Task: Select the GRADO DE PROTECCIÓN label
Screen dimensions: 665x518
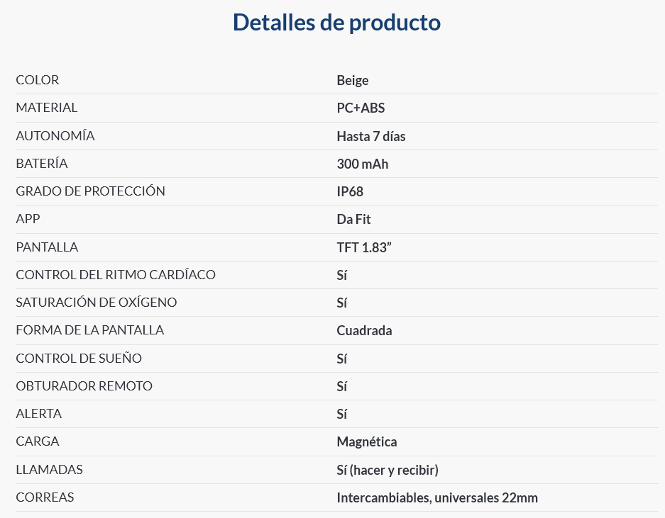Action: tap(90, 191)
